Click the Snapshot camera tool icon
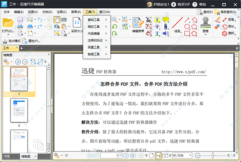The image size is (241, 162). coord(64,20)
